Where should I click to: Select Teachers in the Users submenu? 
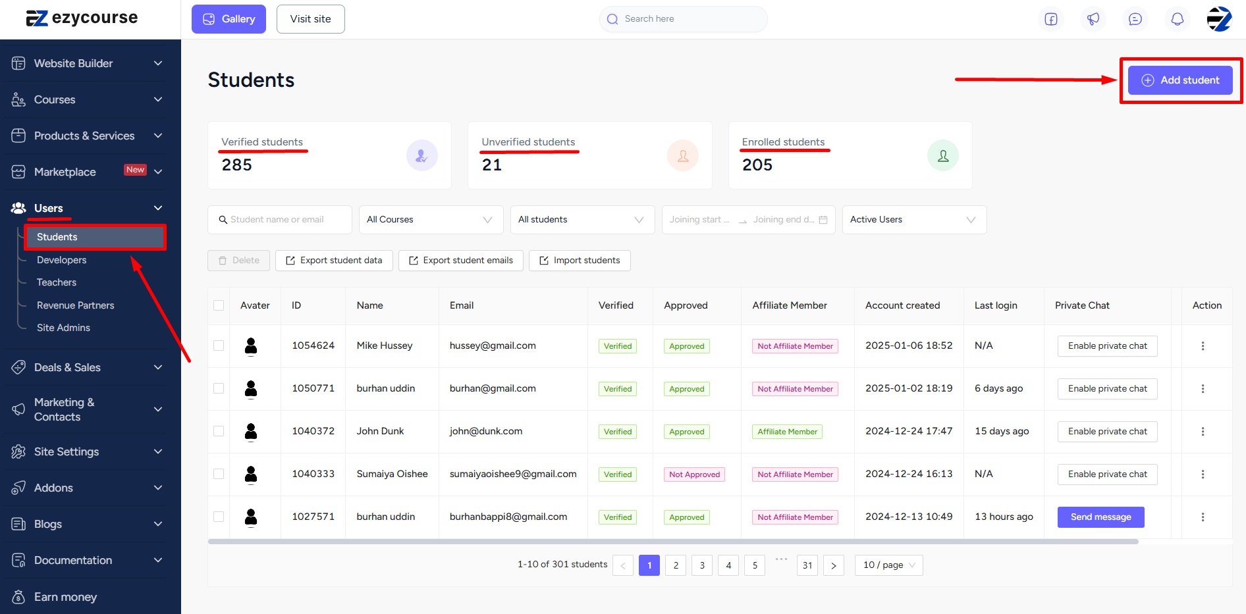click(57, 282)
